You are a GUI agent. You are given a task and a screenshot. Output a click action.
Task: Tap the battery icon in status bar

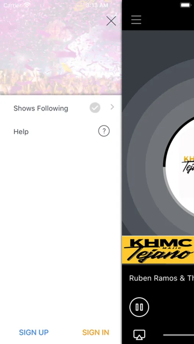[186, 5]
